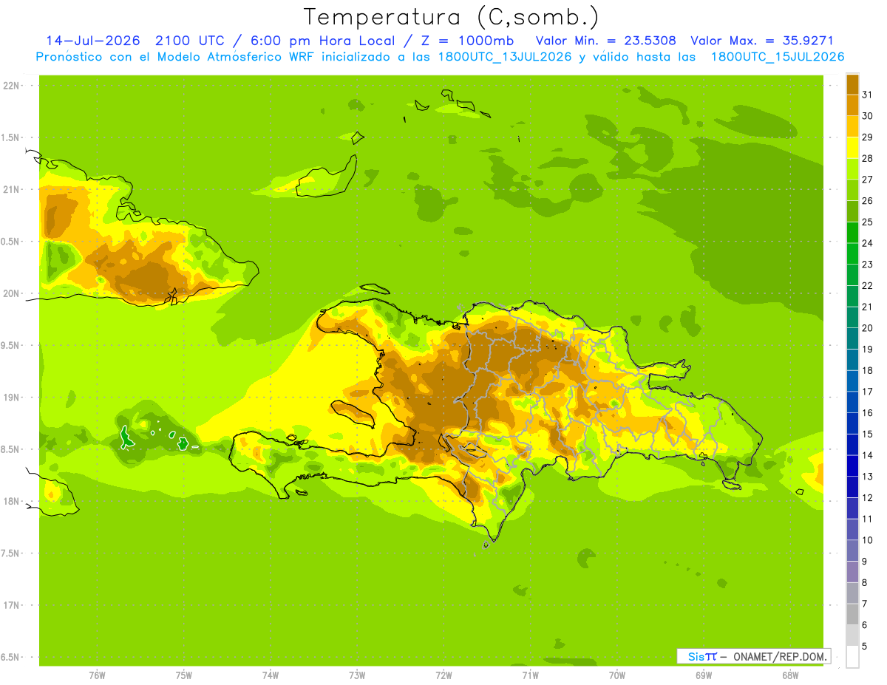Click longitude label "71W"
Image resolution: width=887 pixels, height=685 pixels.
tap(530, 675)
